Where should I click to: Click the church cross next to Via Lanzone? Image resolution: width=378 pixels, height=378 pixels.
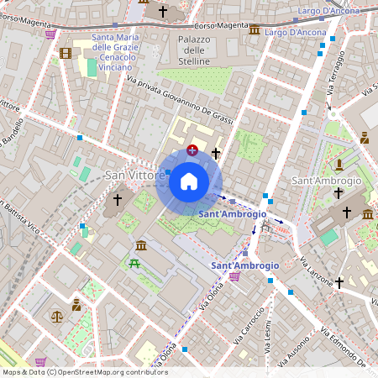[x=339, y=283]
